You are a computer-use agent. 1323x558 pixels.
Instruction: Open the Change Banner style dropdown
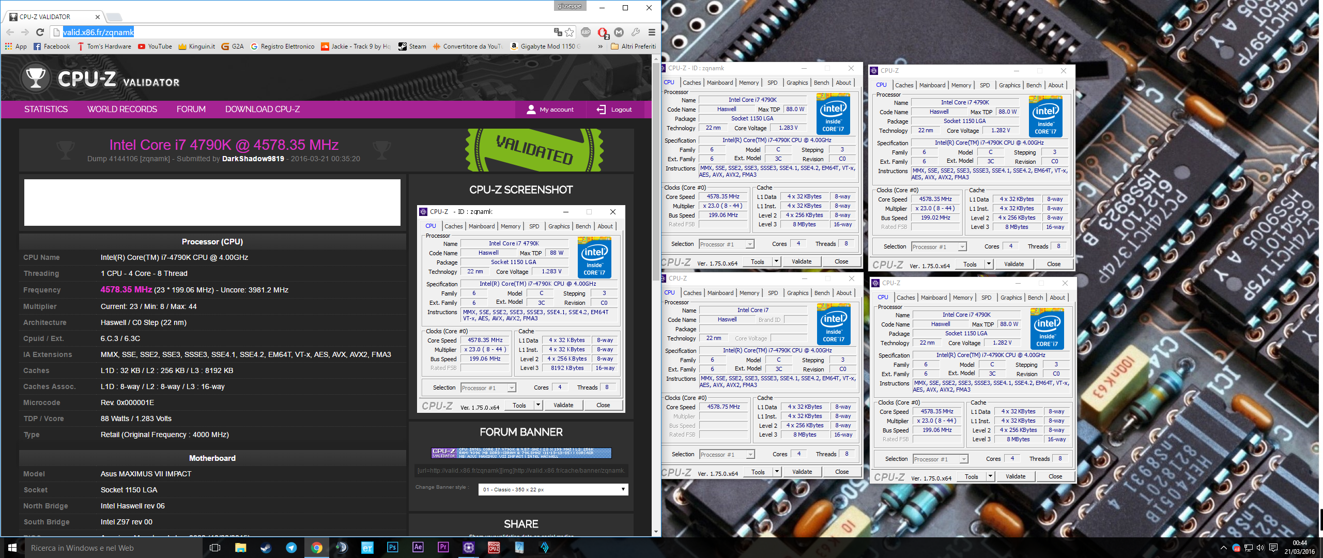[553, 489]
